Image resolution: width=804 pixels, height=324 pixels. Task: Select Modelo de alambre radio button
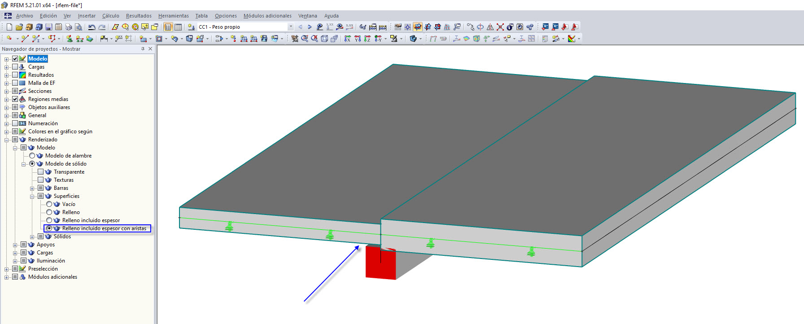32,156
